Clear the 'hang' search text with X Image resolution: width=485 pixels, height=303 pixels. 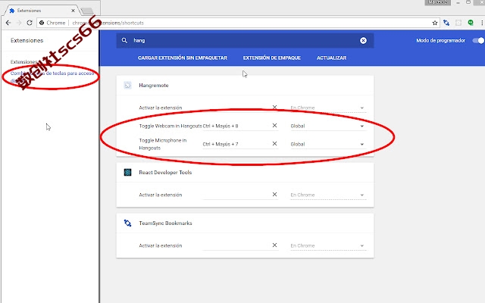363,40
